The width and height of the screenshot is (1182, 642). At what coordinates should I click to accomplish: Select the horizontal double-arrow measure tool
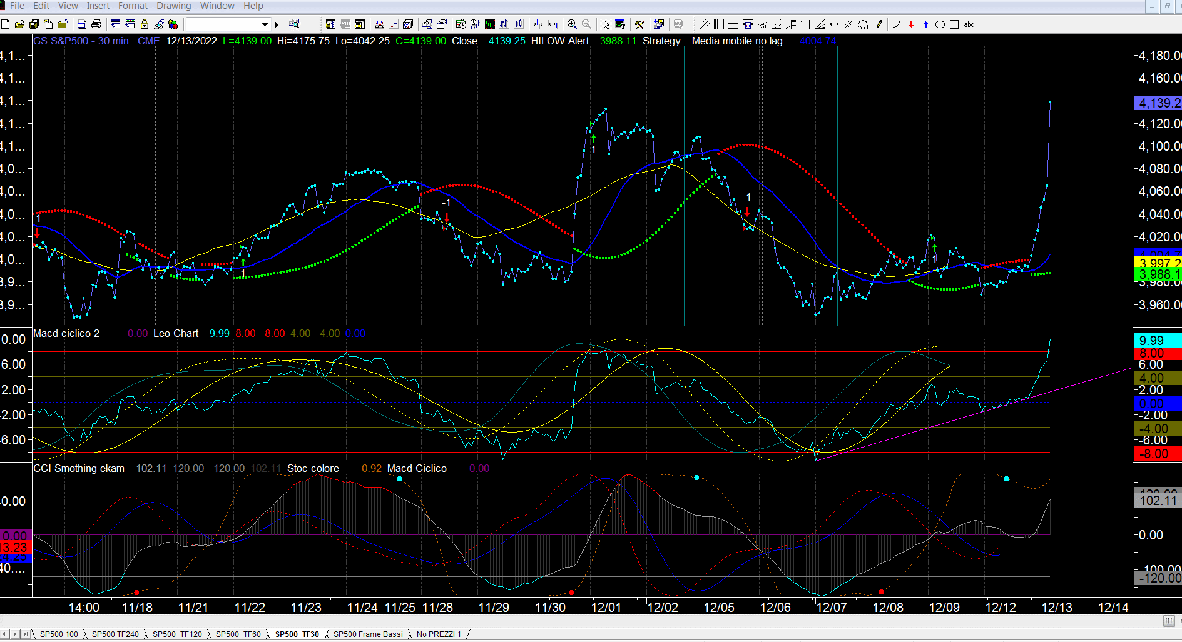point(834,24)
